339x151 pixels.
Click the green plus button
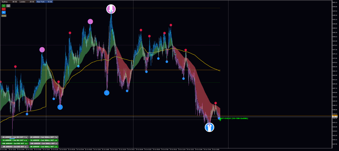4,6
